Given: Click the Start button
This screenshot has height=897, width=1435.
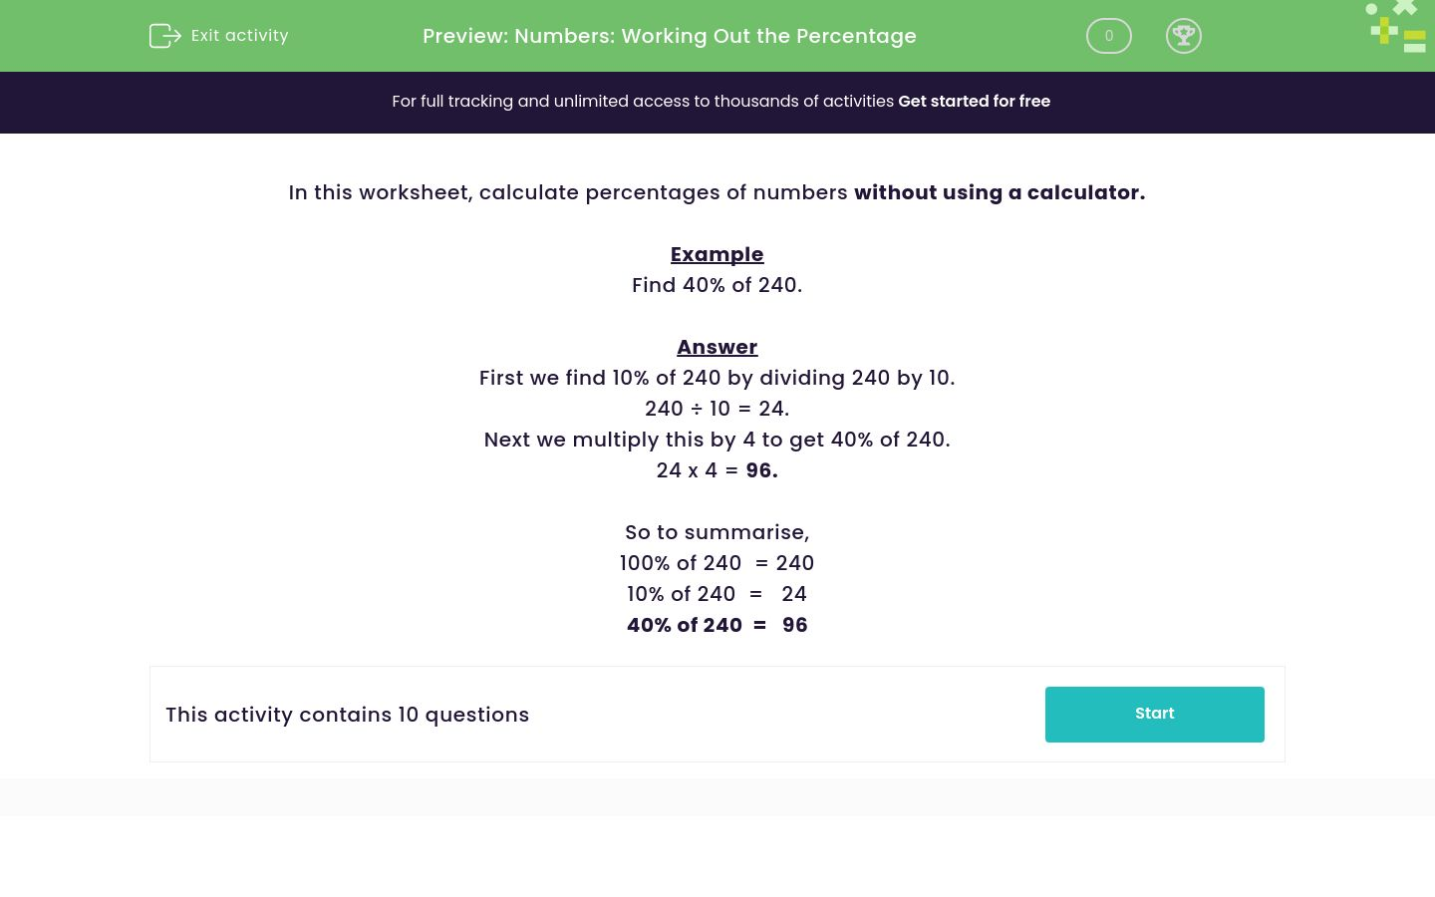Looking at the screenshot, I should (x=1154, y=714).
